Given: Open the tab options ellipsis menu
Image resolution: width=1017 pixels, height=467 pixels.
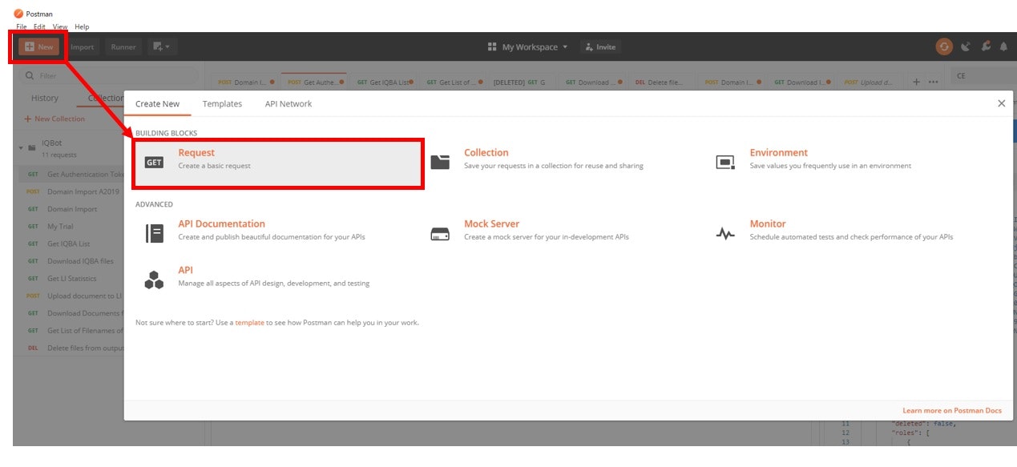Looking at the screenshot, I should coord(933,82).
